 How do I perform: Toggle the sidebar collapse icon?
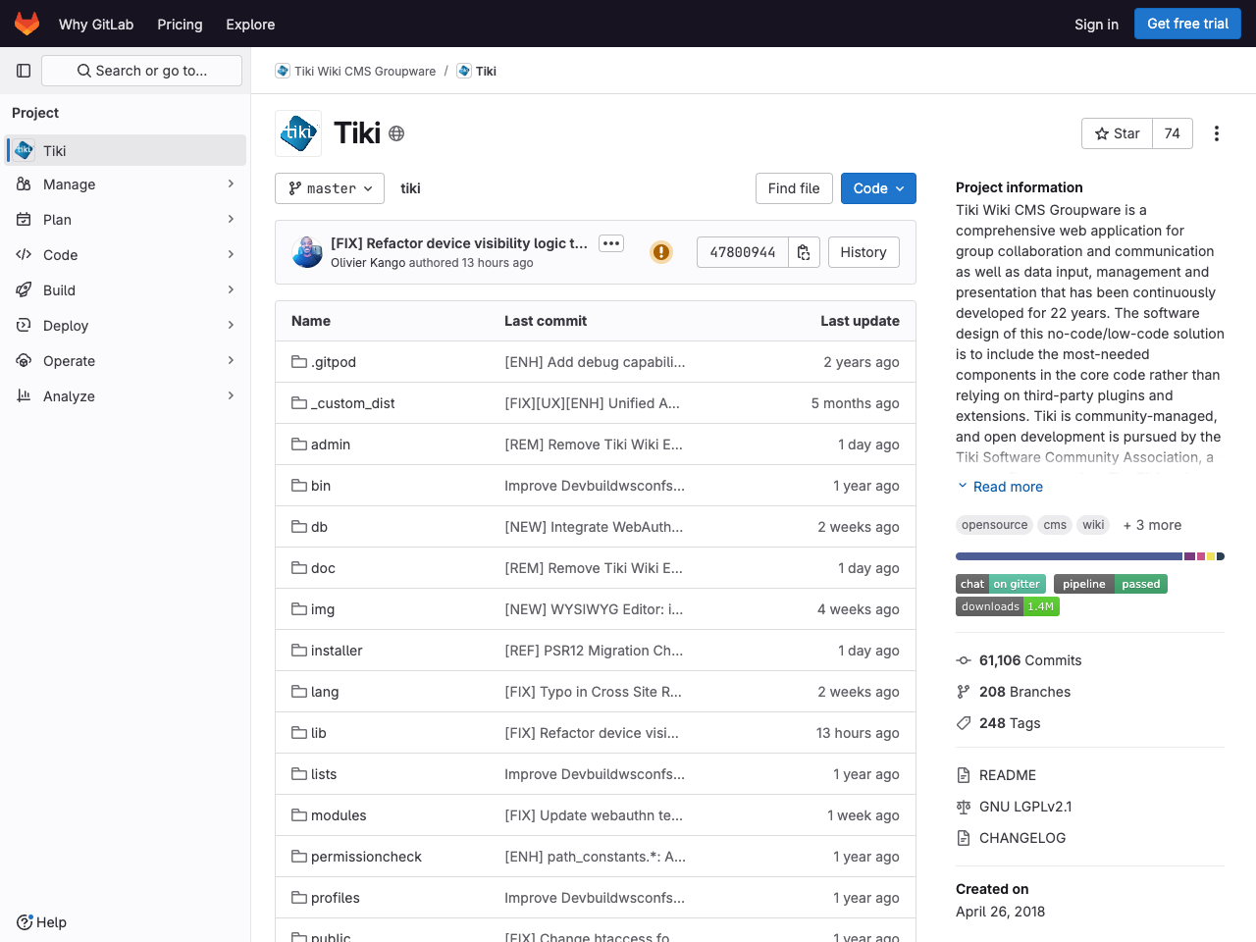[24, 71]
